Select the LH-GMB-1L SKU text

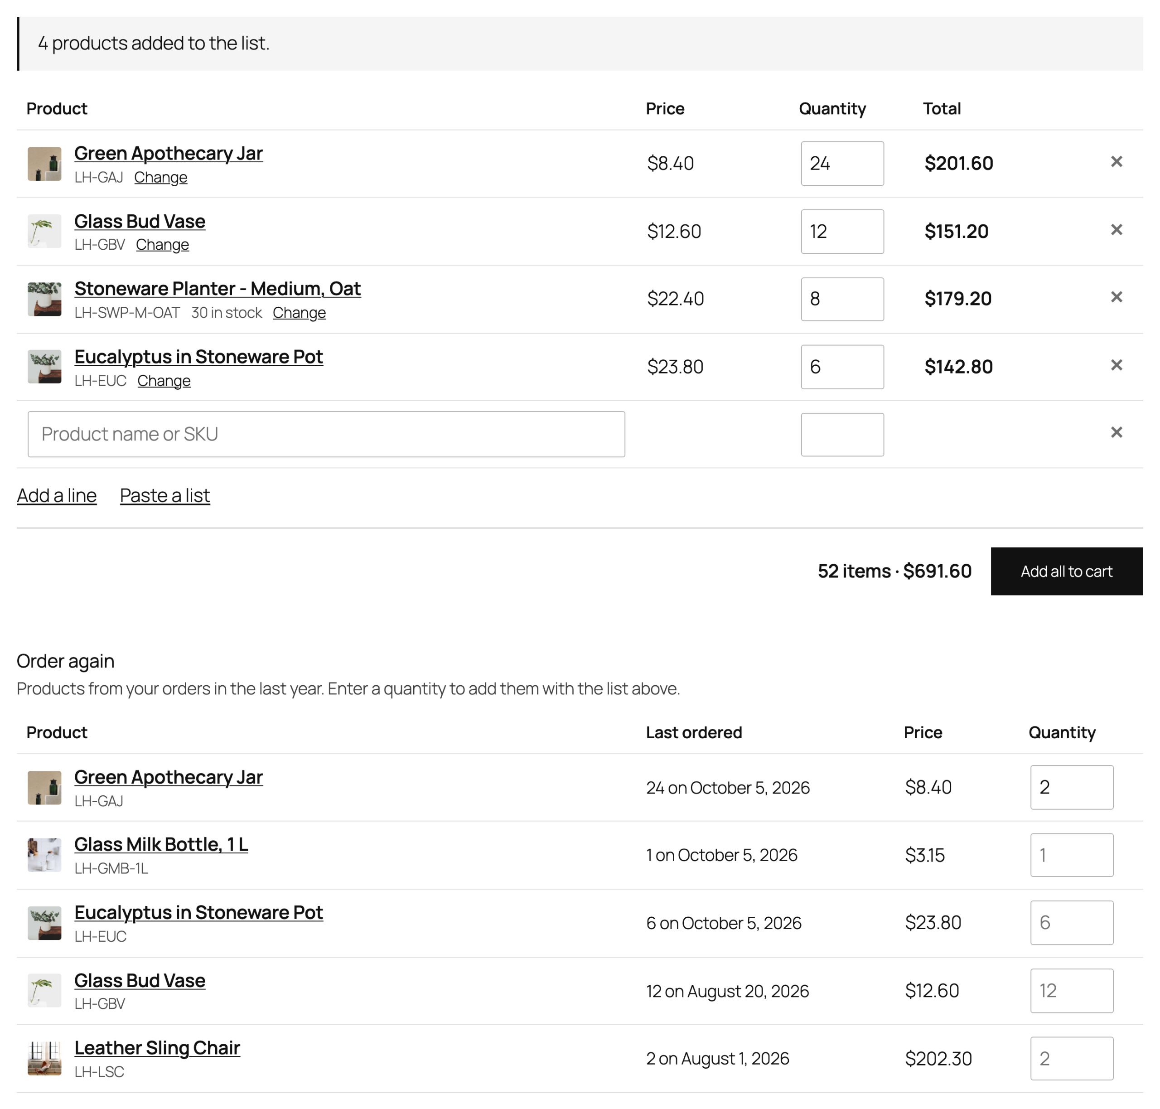pyautogui.click(x=111, y=868)
